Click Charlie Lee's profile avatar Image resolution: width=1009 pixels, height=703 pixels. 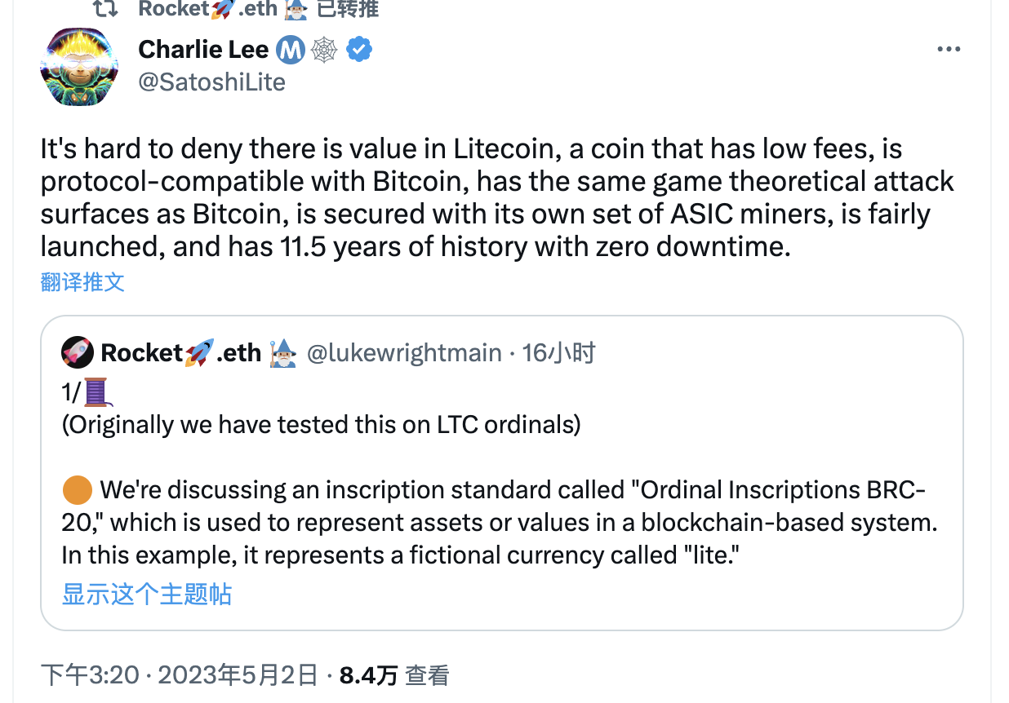pyautogui.click(x=75, y=67)
